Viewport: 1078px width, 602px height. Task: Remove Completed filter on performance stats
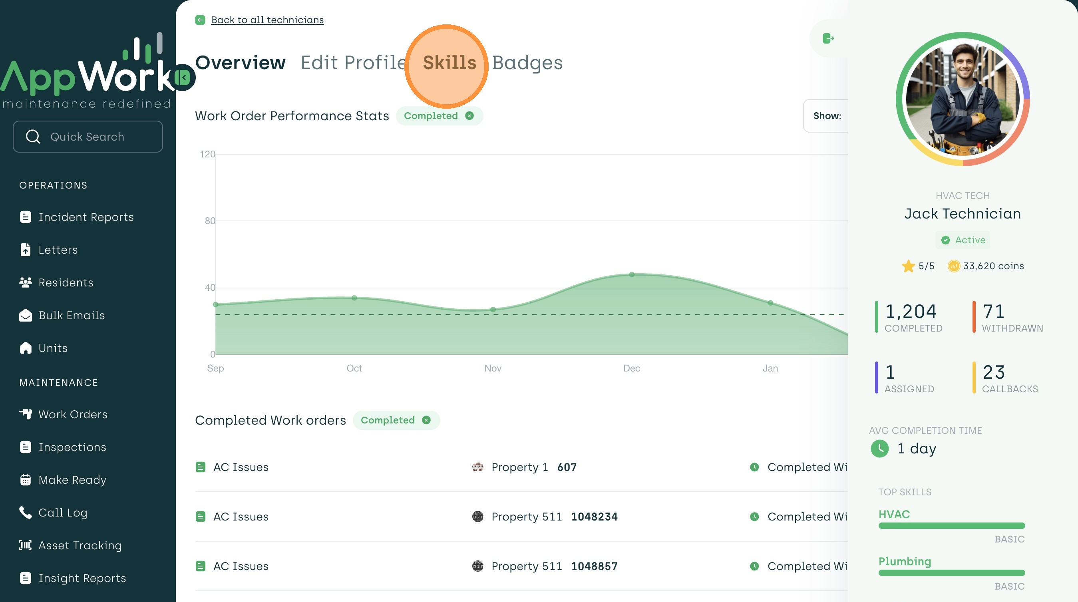[469, 116]
